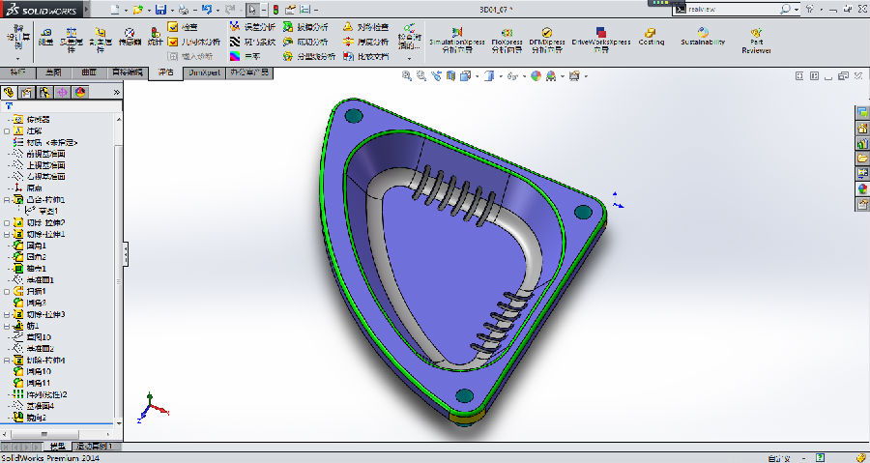
Task: Click the Save icon in the title toolbar
Action: click(x=160, y=10)
